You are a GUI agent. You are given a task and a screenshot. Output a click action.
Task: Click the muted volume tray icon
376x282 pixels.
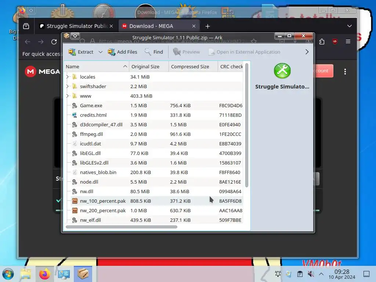(x=311, y=274)
